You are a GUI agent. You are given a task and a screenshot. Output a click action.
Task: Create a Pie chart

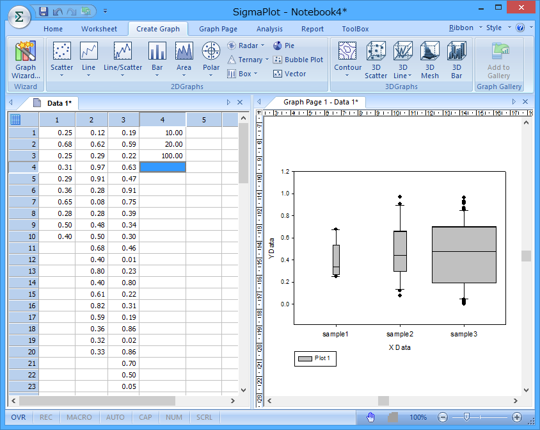(x=284, y=45)
